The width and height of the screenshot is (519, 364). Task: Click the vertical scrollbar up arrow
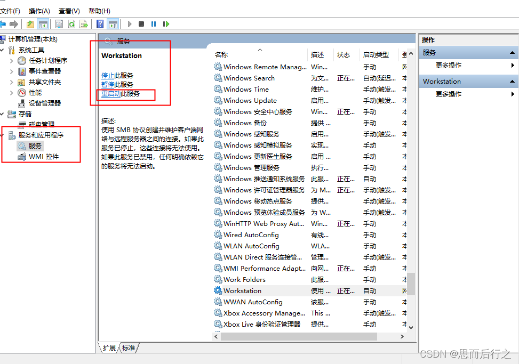411,53
